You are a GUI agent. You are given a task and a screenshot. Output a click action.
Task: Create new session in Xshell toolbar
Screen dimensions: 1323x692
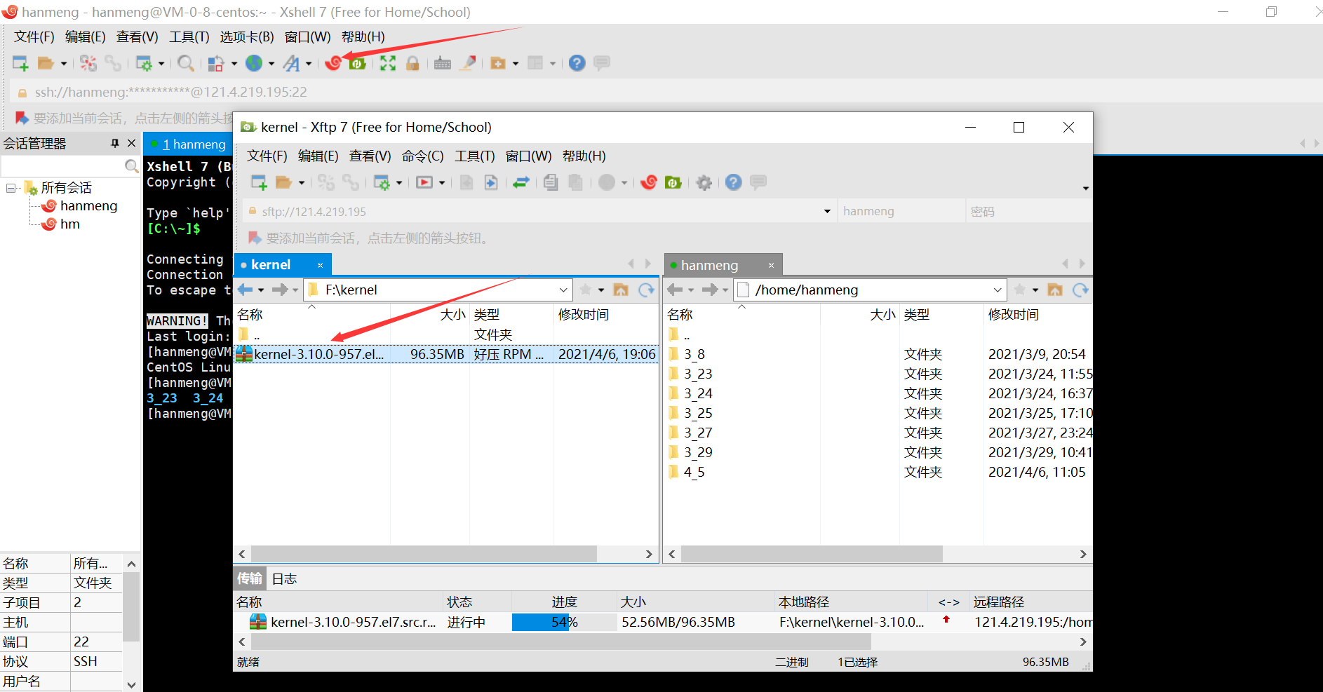(20, 63)
